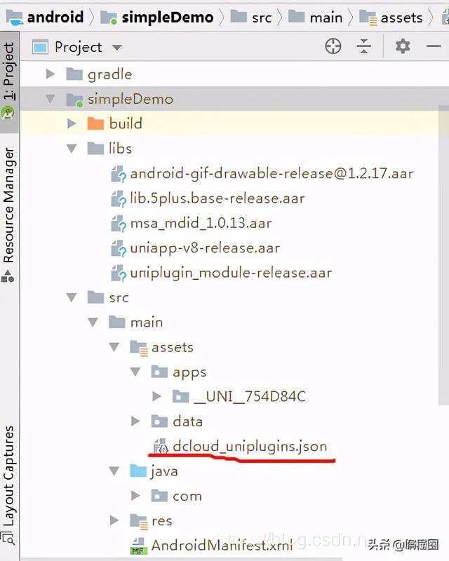Collapse the apps folder arrow
Screen dimensions: 449x561
[135, 372]
